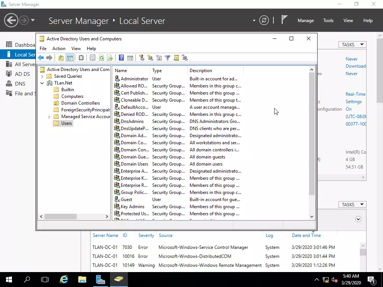Click the paste clipboard toolbar icon
The width and height of the screenshot is (383, 287).
coord(81,58)
